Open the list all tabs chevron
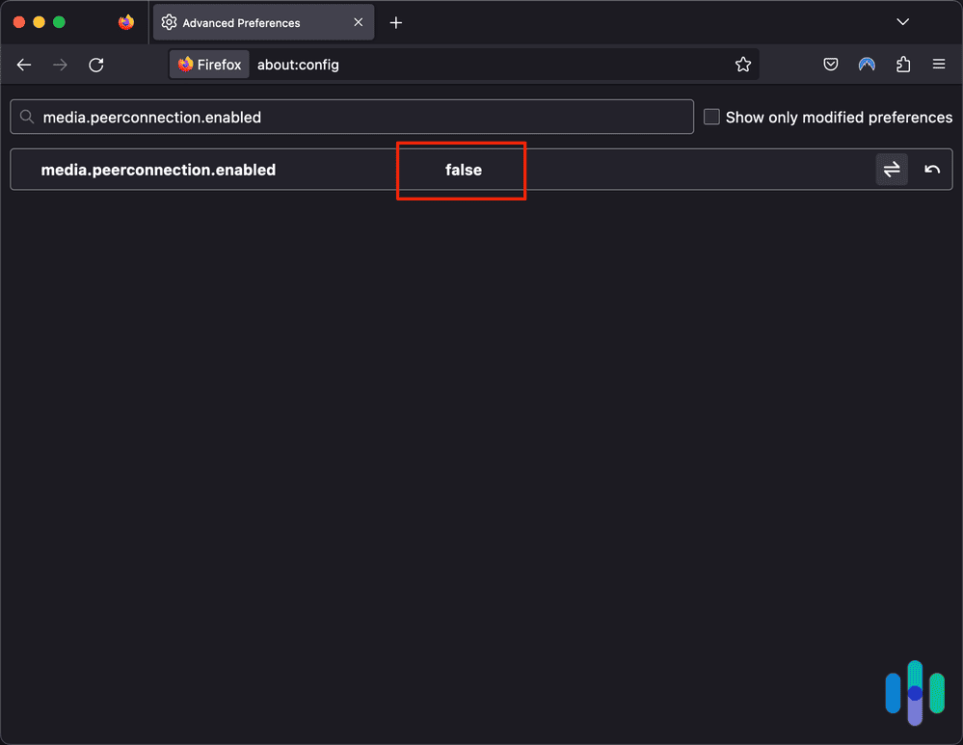Viewport: 963px width, 745px height. pos(902,21)
